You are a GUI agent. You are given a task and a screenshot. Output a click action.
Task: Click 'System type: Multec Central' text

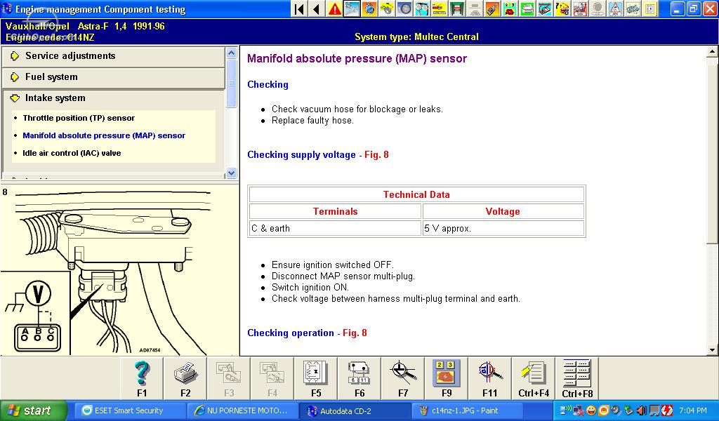416,36
